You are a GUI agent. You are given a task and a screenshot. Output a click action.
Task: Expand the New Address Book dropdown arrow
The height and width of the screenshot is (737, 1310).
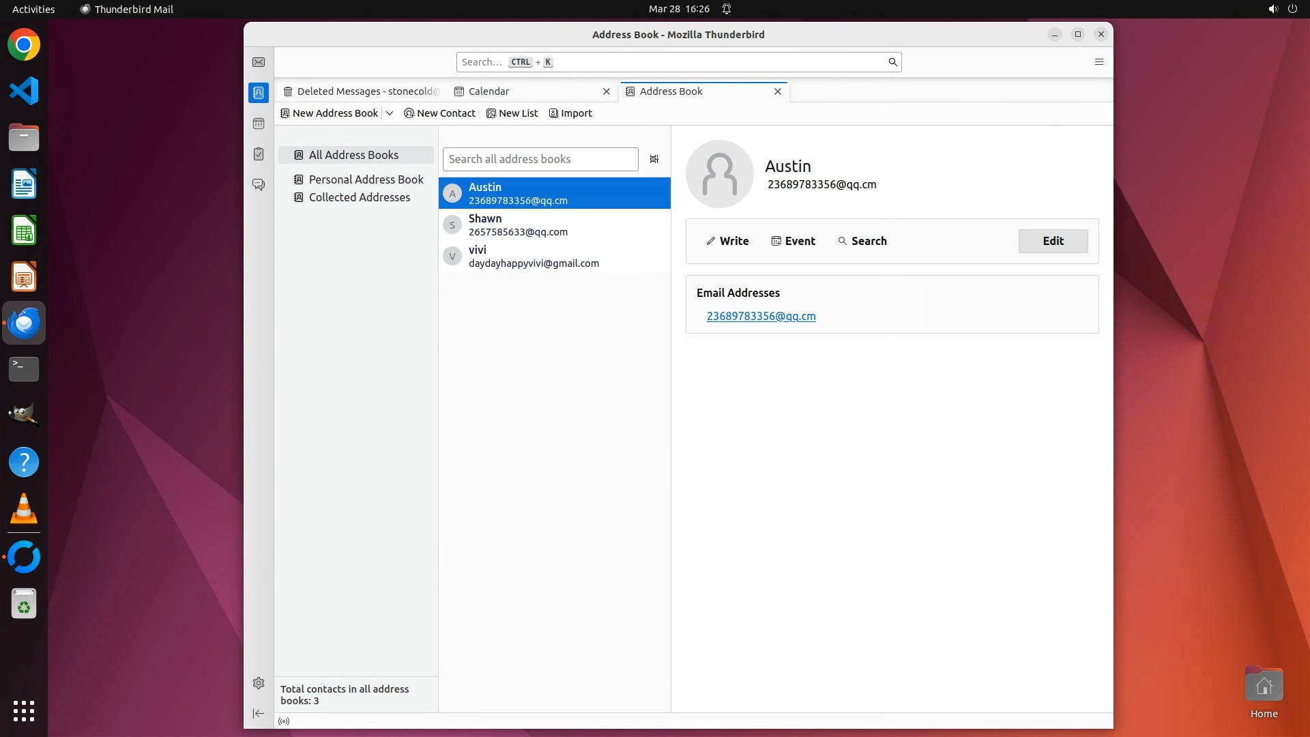(x=390, y=113)
